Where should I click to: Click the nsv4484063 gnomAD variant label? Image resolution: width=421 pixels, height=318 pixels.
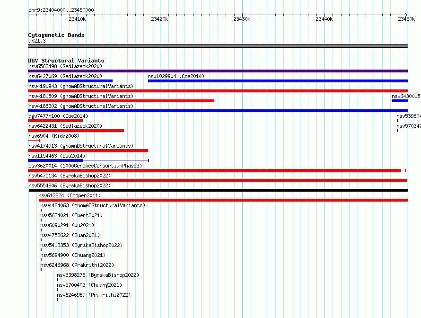(x=93, y=205)
